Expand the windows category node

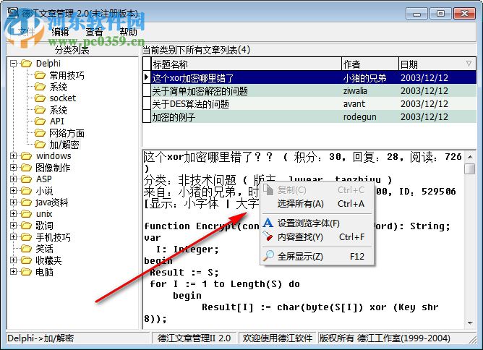pyautogui.click(x=13, y=156)
